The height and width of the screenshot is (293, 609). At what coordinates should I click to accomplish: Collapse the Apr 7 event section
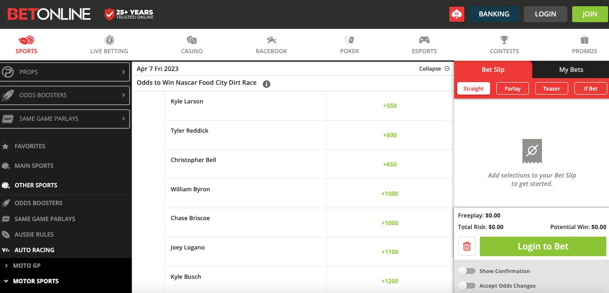[x=434, y=69]
